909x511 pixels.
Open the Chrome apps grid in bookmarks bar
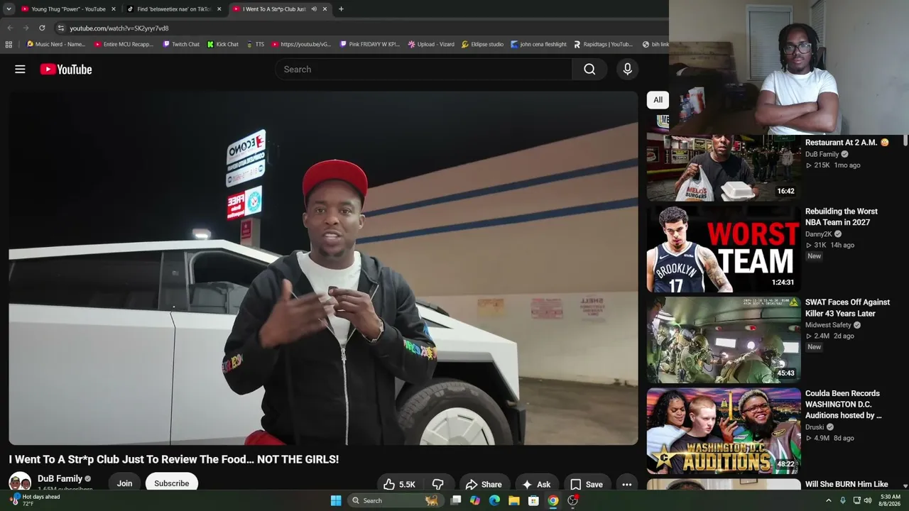click(x=9, y=44)
